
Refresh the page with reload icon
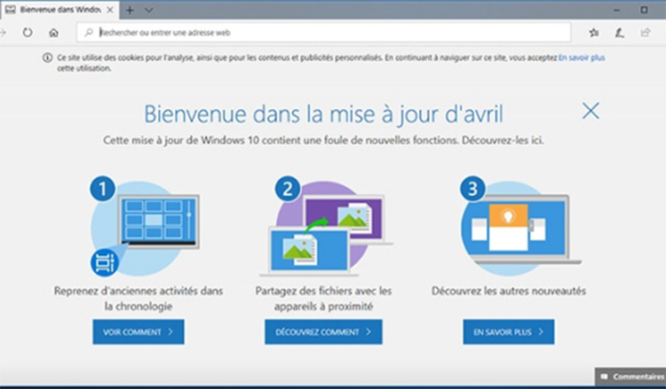tap(28, 32)
